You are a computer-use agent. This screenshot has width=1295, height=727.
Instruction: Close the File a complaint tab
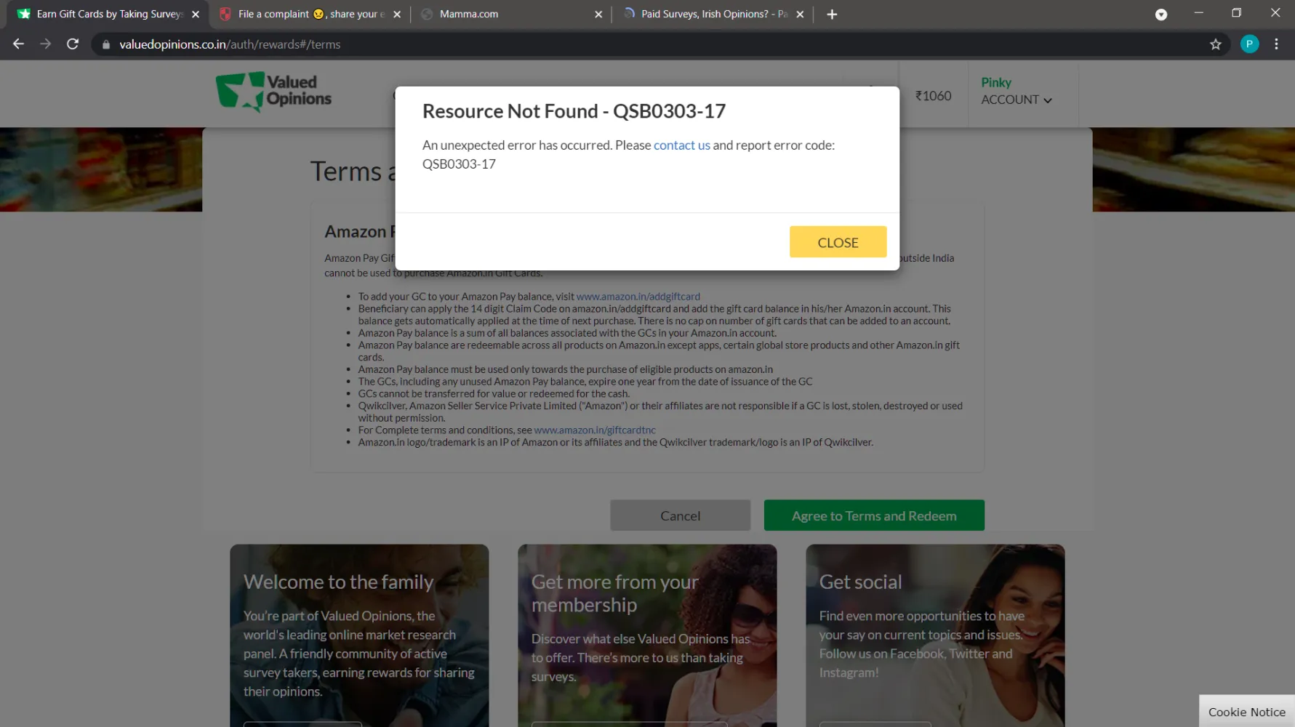coord(396,15)
